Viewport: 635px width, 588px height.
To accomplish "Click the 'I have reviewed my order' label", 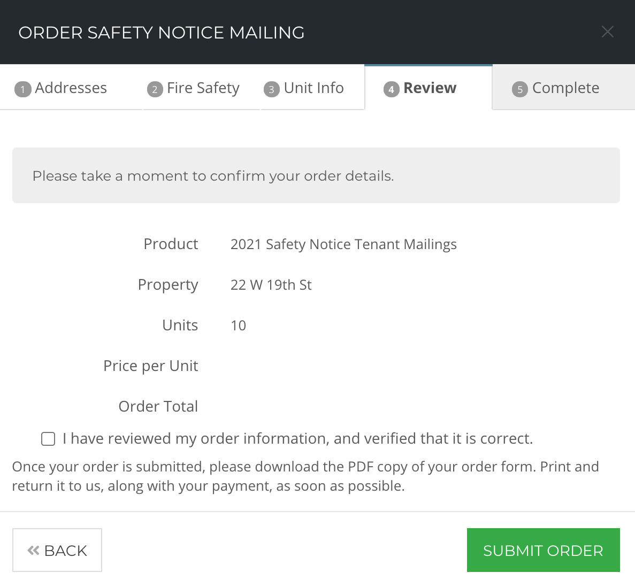I will [297, 439].
